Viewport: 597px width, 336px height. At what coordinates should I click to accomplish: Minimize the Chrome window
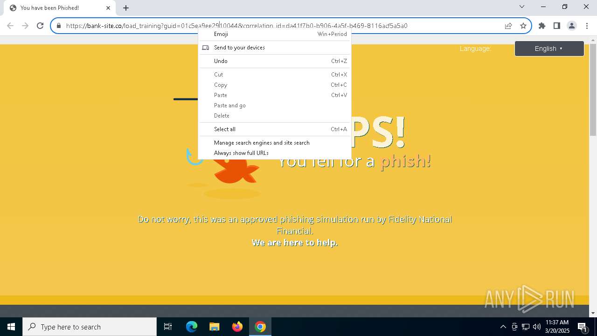click(x=543, y=7)
